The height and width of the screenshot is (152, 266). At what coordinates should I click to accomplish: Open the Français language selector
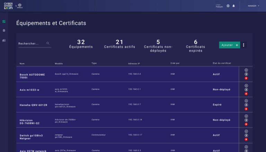[219, 6]
